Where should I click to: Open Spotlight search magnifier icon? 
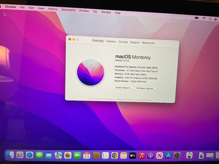click(210, 19)
